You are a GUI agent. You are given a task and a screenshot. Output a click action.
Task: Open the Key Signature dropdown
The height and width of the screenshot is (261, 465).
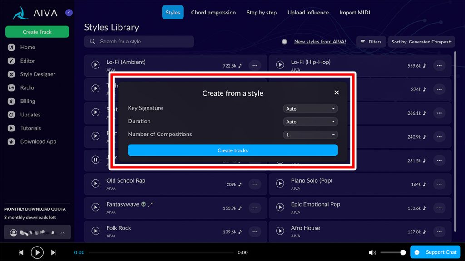(310, 109)
